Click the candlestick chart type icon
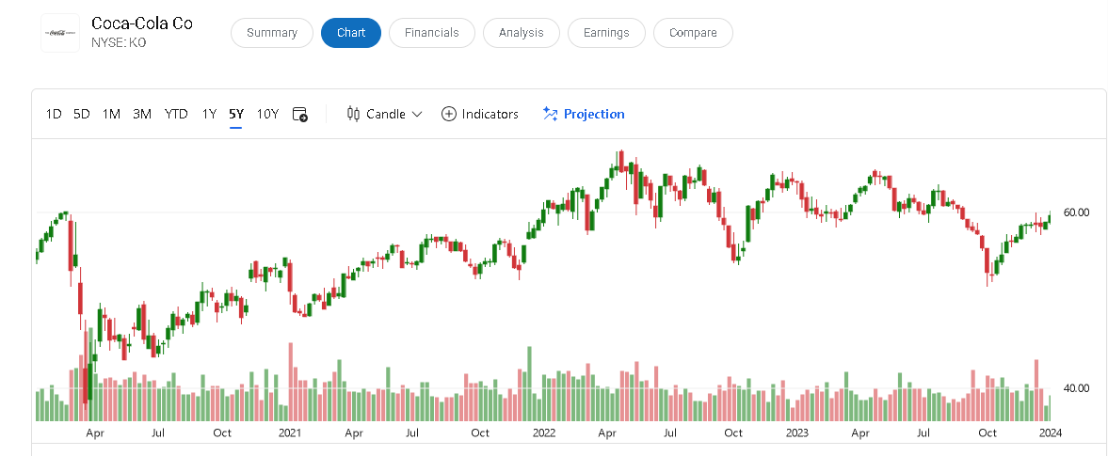This screenshot has width=1108, height=456. pyautogui.click(x=354, y=114)
